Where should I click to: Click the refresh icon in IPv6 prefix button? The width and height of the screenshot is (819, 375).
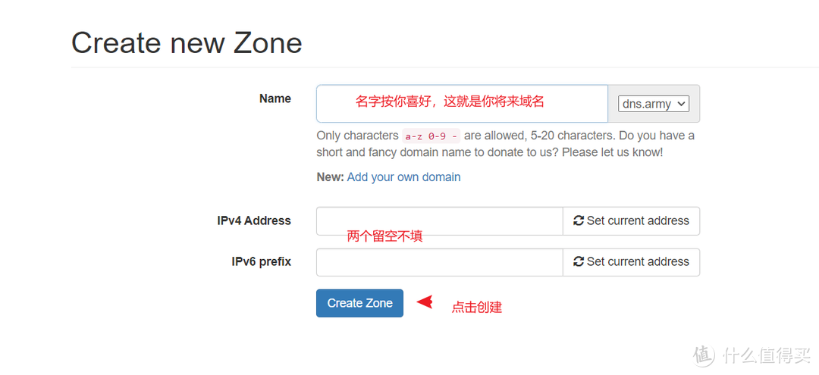[x=579, y=262]
